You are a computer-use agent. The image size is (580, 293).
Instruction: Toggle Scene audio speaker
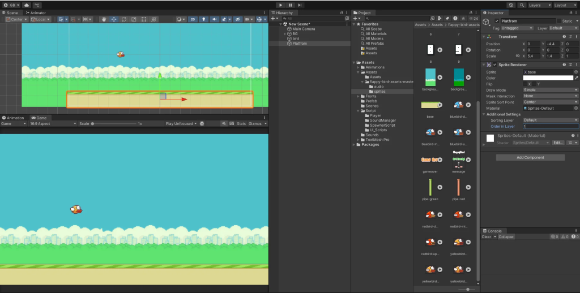(x=215, y=19)
